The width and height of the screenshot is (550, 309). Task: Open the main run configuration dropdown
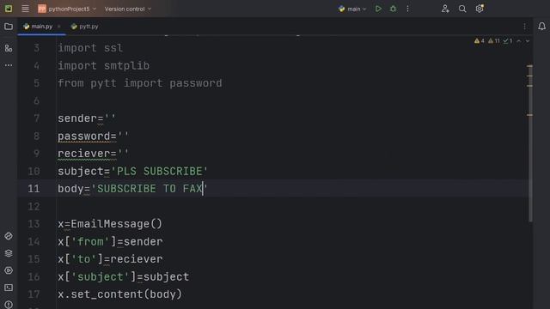pos(352,9)
